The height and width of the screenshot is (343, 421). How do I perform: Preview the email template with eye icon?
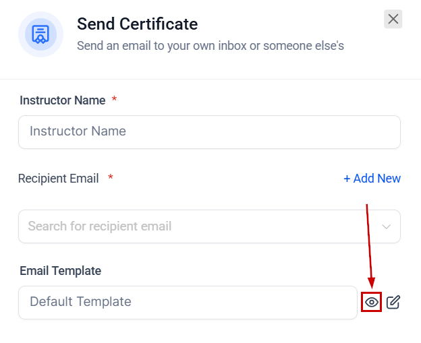pyautogui.click(x=371, y=303)
